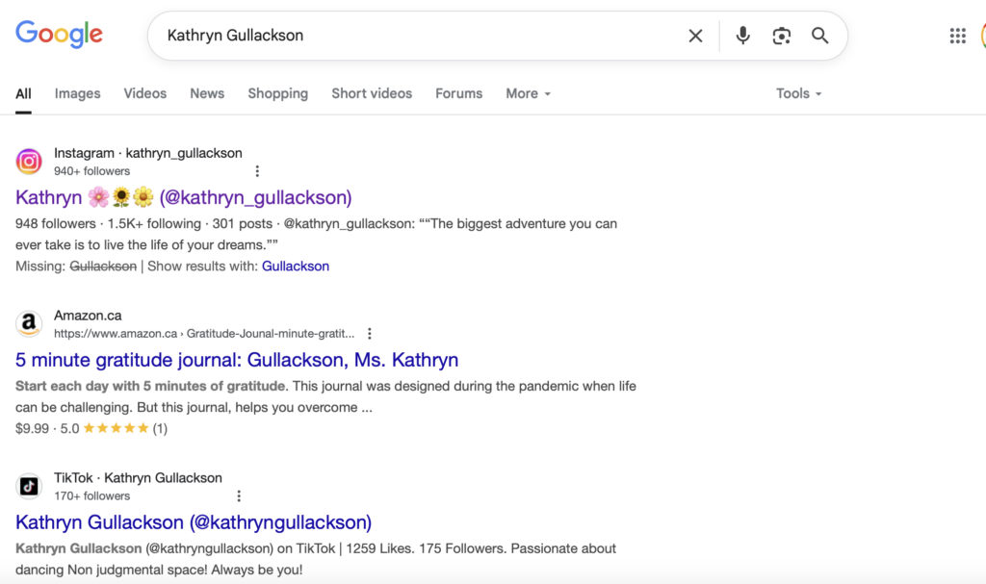Click the struck-through 'Gullackson' missing term
Screen dimensions: 986x584
(103, 267)
